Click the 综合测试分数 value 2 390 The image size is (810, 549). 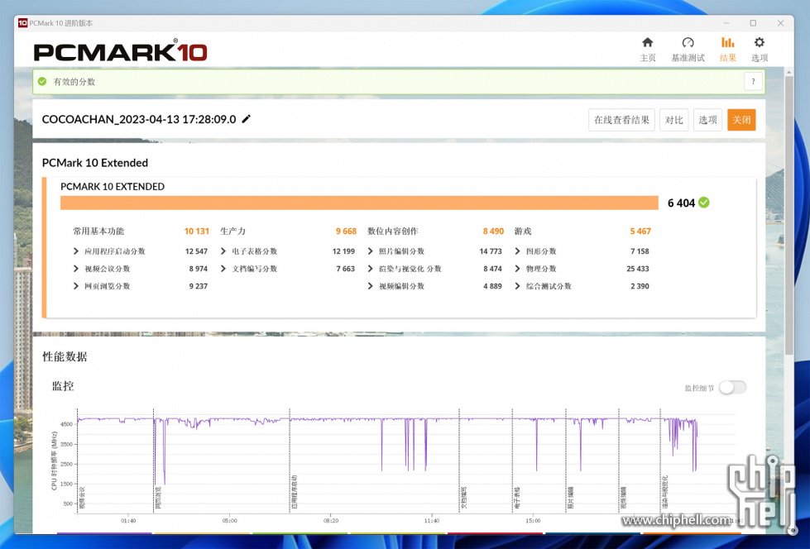tap(640, 286)
